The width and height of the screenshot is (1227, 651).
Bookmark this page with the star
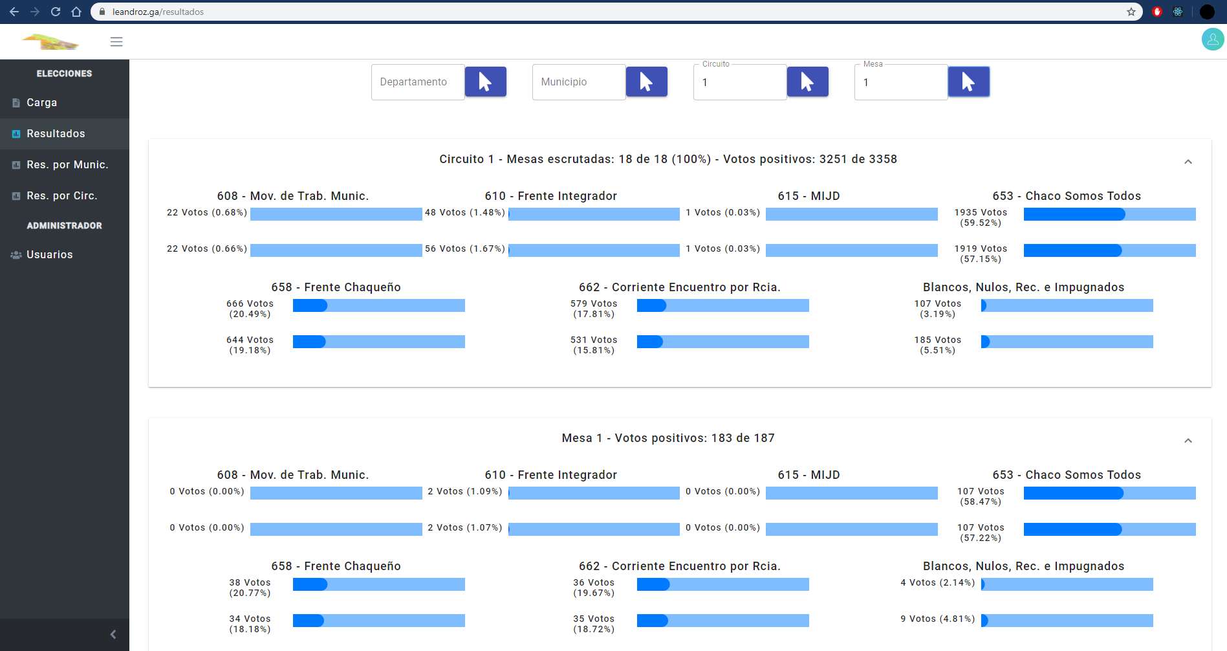point(1131,12)
